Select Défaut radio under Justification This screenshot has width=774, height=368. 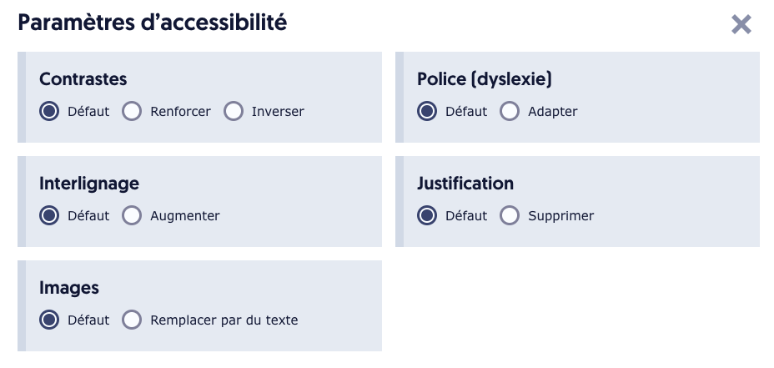[x=427, y=215]
